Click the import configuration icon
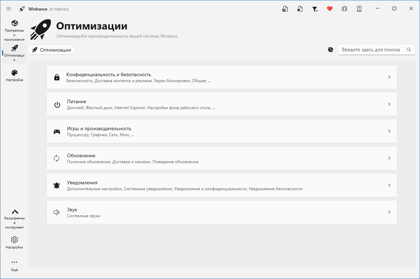 point(300,8)
